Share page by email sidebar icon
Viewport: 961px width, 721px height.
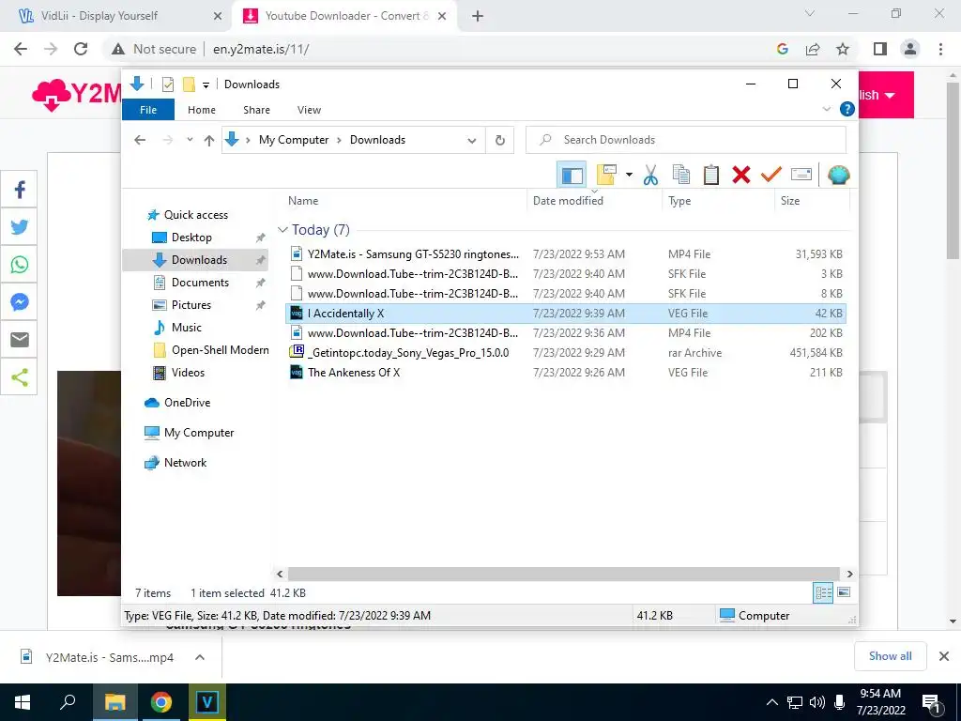tap(19, 340)
